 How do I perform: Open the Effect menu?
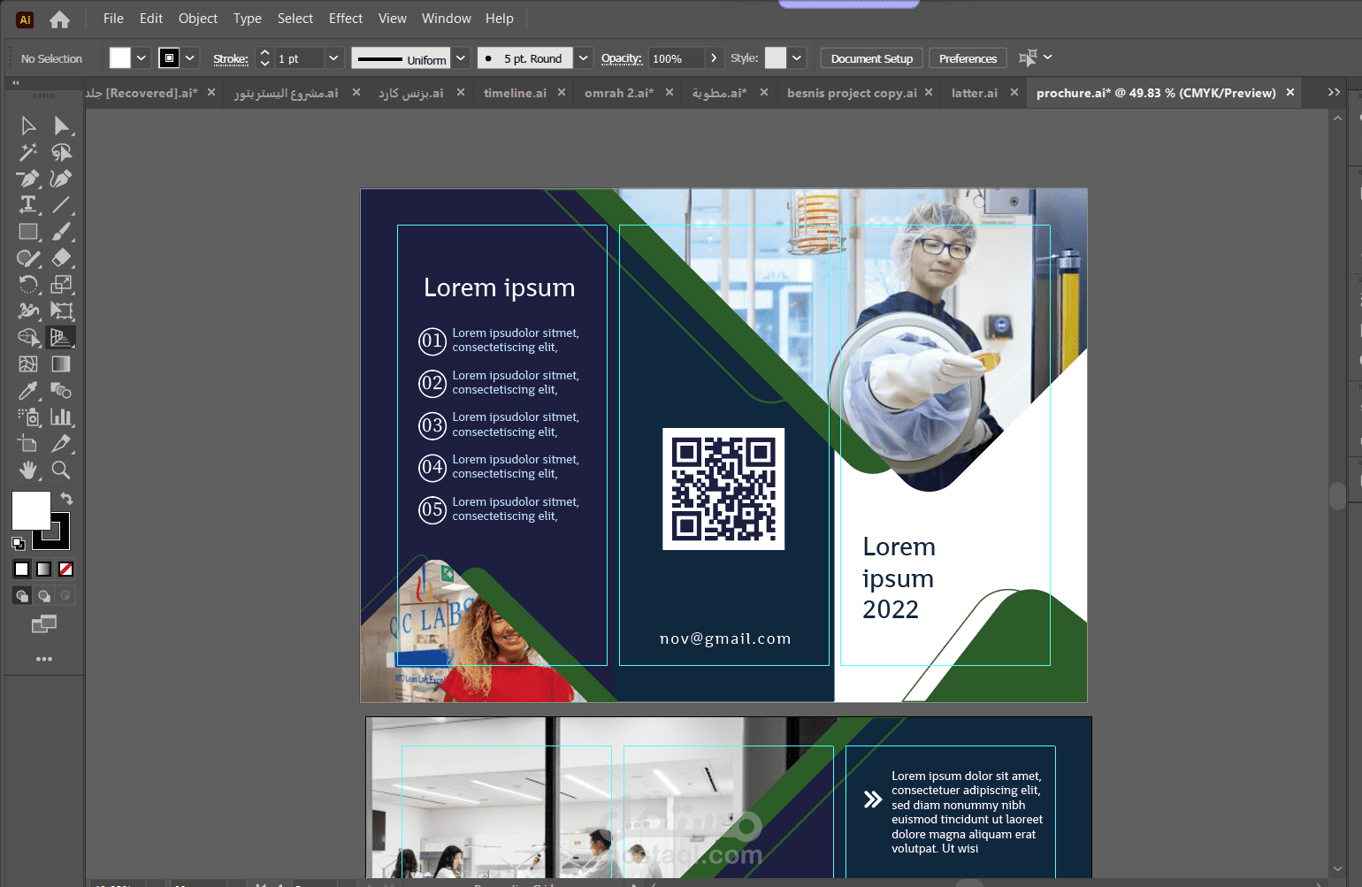click(x=346, y=19)
